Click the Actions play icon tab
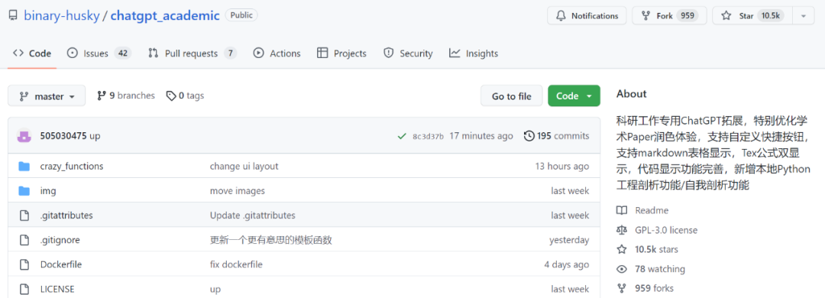Viewport: 825px width, 298px height. click(277, 53)
